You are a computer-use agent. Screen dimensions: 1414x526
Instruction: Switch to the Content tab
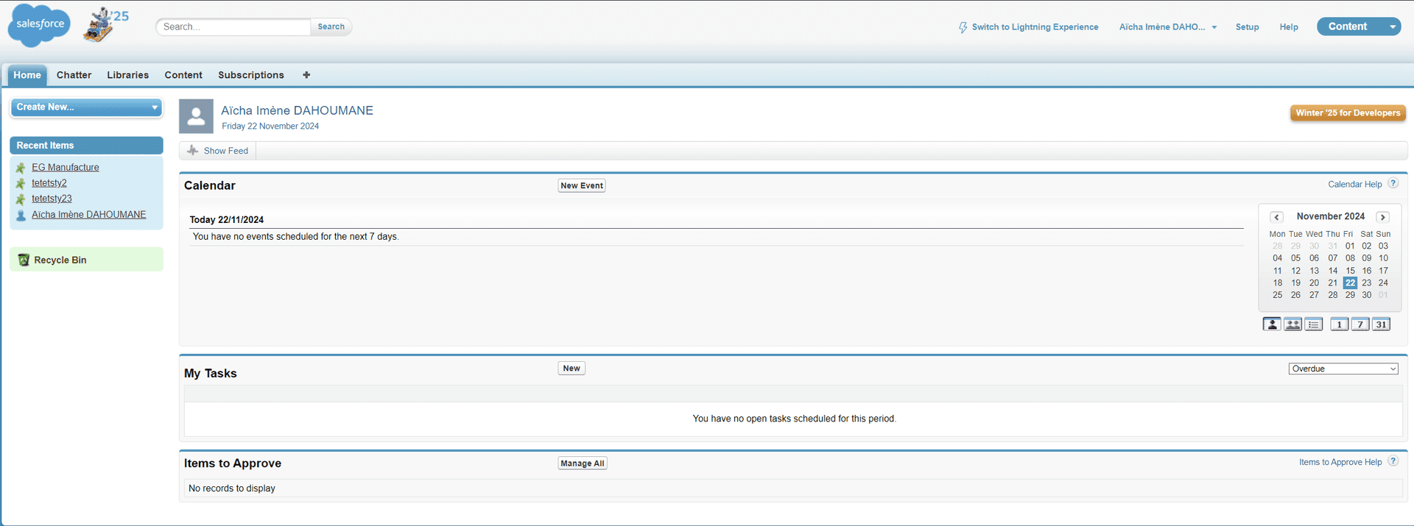183,75
